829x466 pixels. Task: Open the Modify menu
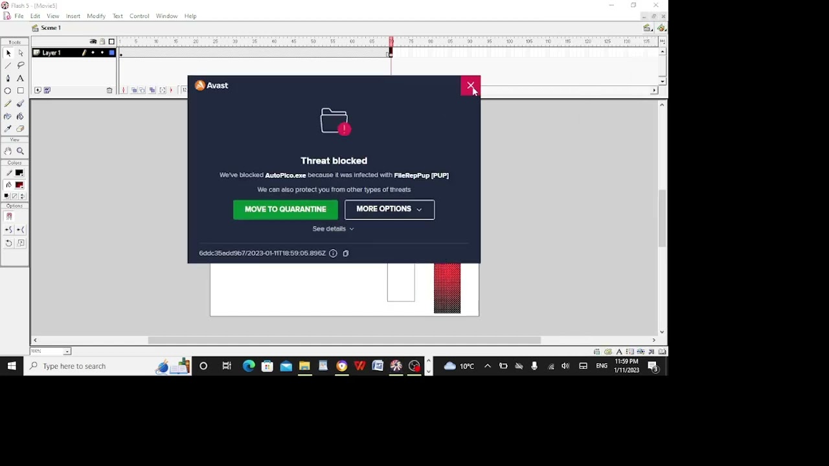pyautogui.click(x=96, y=16)
